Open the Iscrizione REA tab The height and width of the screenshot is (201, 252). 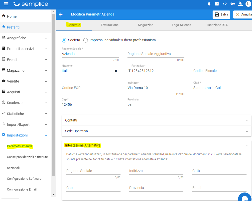(217, 25)
